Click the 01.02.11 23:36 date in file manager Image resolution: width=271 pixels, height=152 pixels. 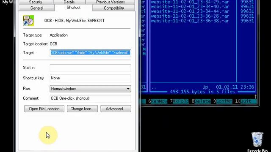point(235,87)
